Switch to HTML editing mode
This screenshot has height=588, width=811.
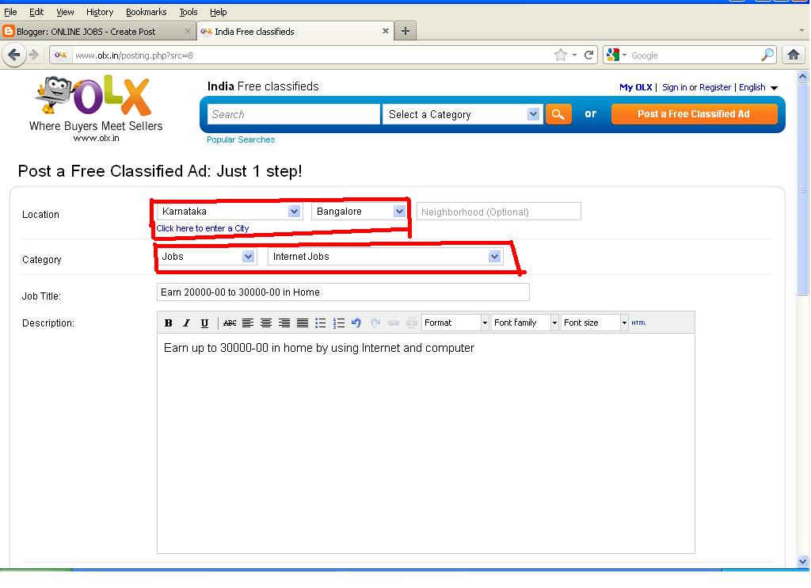(638, 323)
